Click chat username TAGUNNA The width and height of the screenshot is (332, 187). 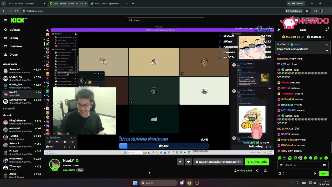tap(287, 94)
